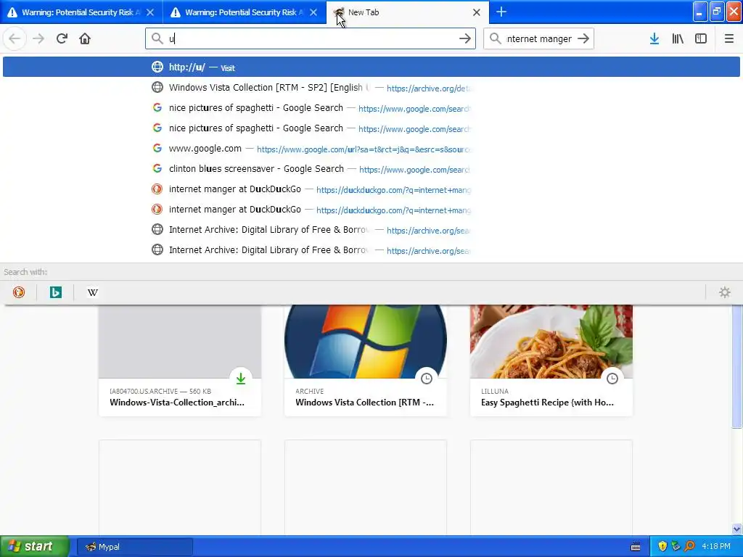Open Windows Vista Collection [RTM - SP2] suggestion
This screenshot has height=557, width=743.
coord(371,88)
